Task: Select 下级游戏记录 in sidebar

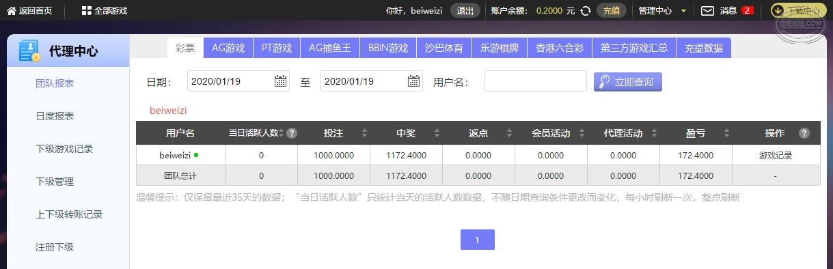Action: click(x=64, y=149)
